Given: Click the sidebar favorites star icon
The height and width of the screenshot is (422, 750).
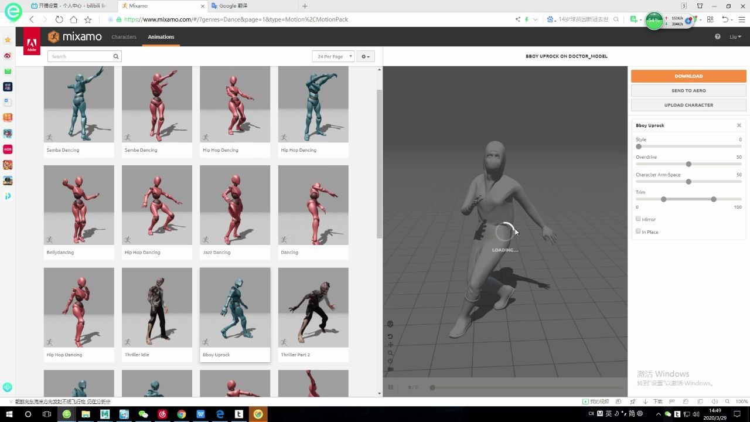Looking at the screenshot, I should [8, 40].
